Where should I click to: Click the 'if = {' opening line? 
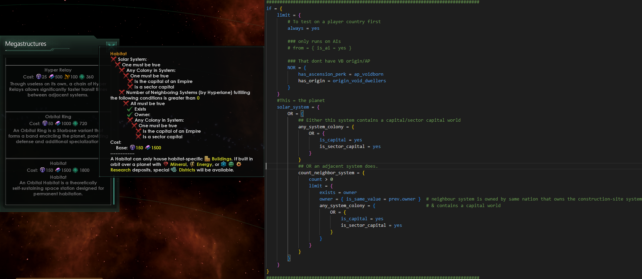click(274, 8)
